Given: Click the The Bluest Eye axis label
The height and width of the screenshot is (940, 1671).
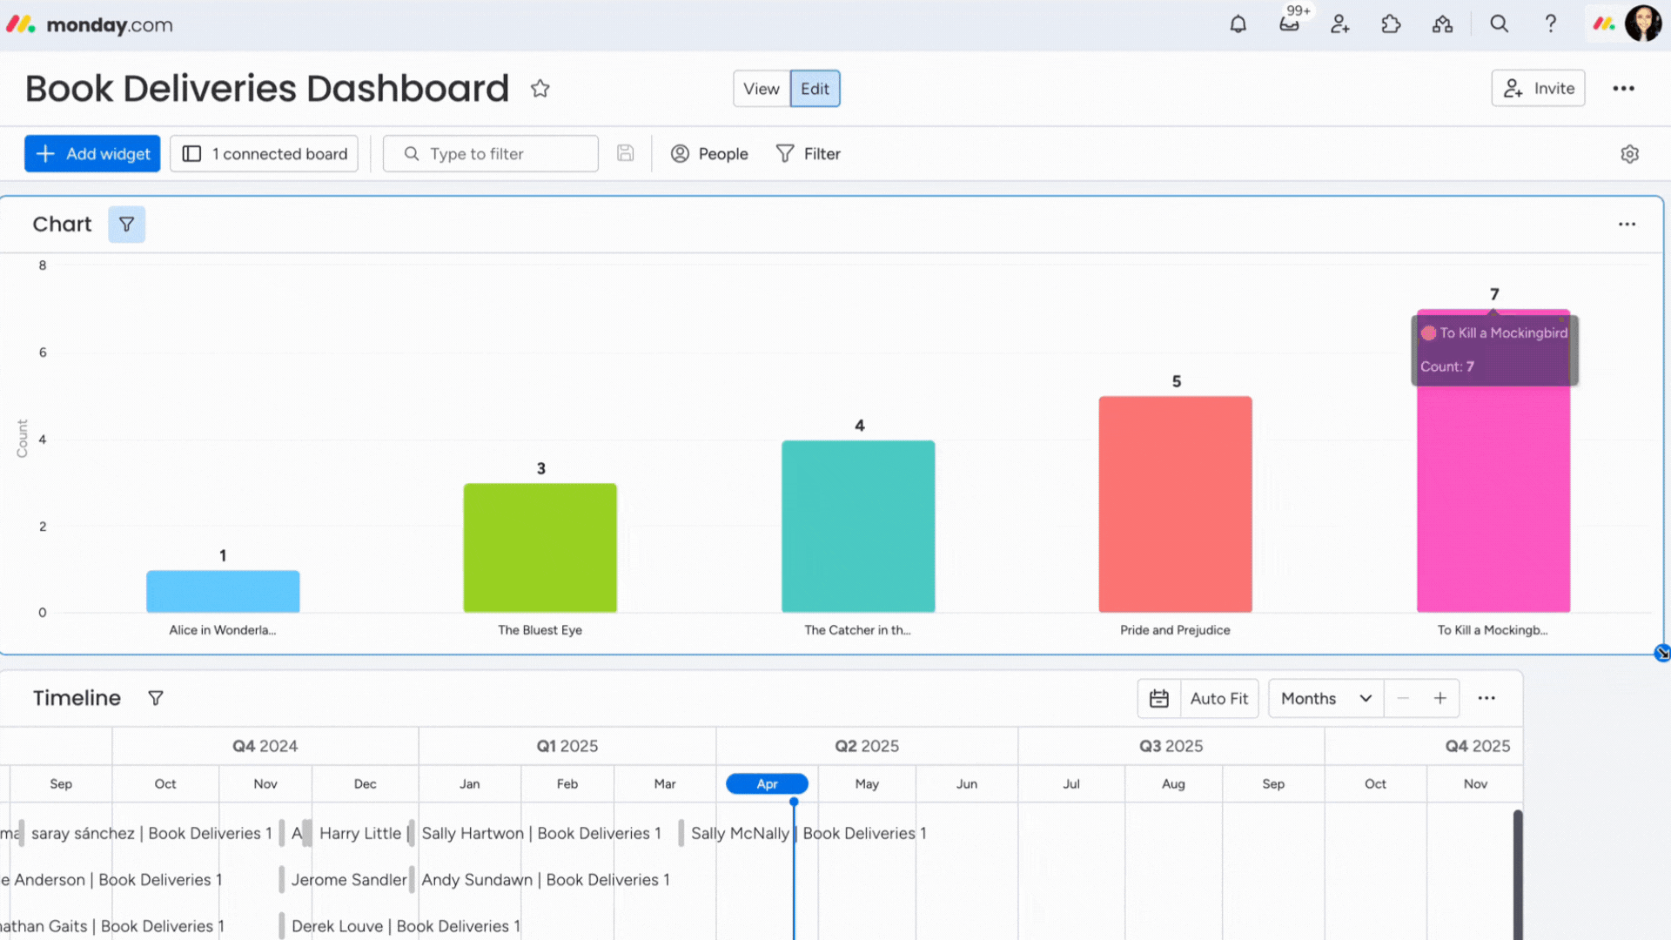Looking at the screenshot, I should (540, 630).
